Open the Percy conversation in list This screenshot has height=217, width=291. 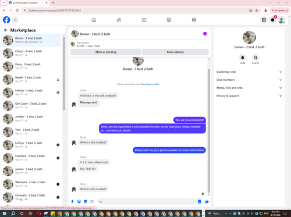(31, 66)
